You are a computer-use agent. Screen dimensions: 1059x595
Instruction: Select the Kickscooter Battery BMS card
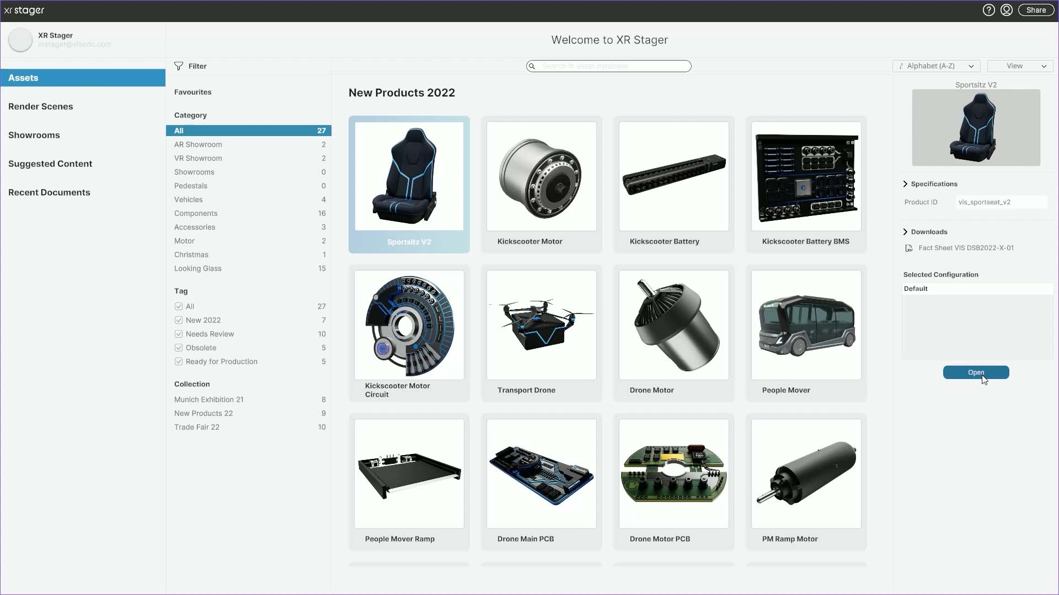click(x=806, y=185)
